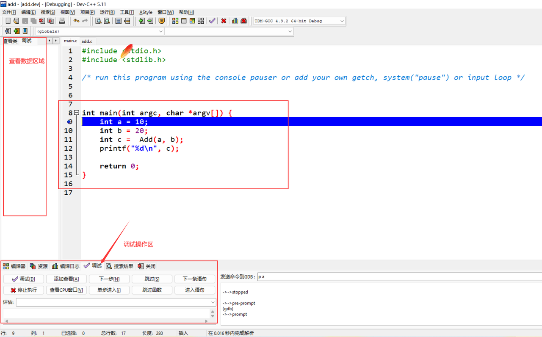
Task: Click the 跳过函数 button
Action: (152, 290)
